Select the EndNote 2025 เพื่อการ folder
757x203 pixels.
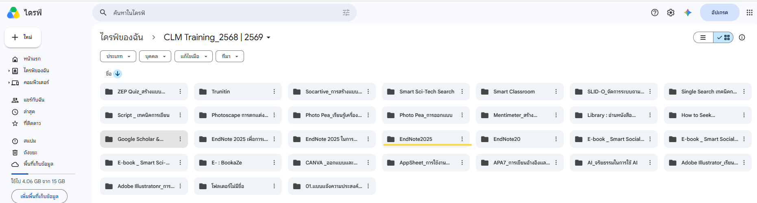click(238, 139)
